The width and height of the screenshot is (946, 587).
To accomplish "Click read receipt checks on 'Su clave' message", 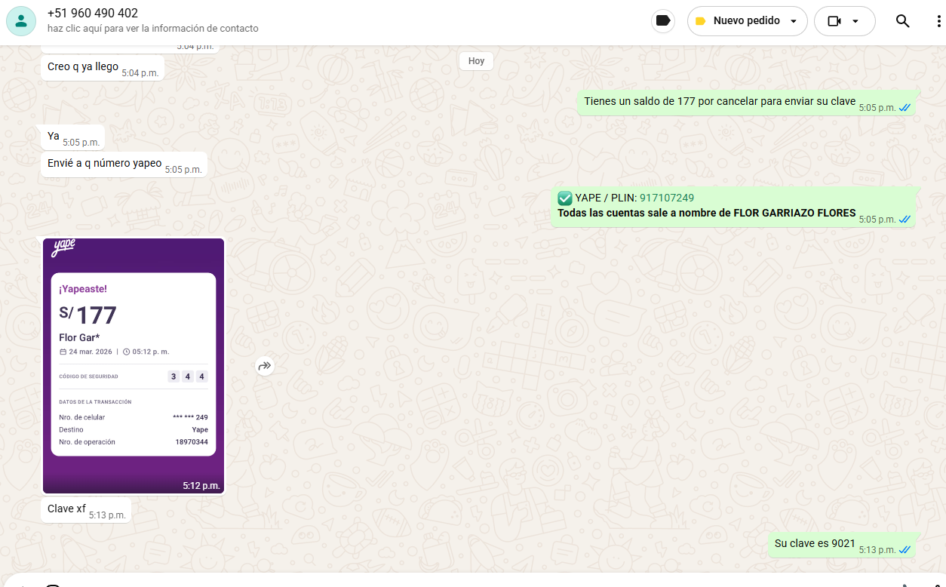I will click(905, 550).
